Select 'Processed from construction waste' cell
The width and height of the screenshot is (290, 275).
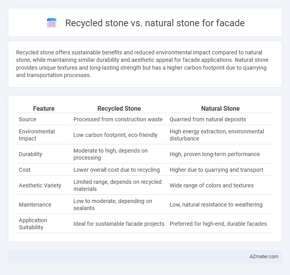(119, 119)
